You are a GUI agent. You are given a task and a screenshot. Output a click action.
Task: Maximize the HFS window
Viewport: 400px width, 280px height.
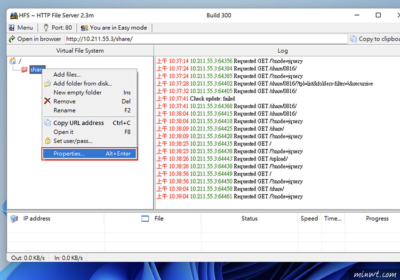378,15
